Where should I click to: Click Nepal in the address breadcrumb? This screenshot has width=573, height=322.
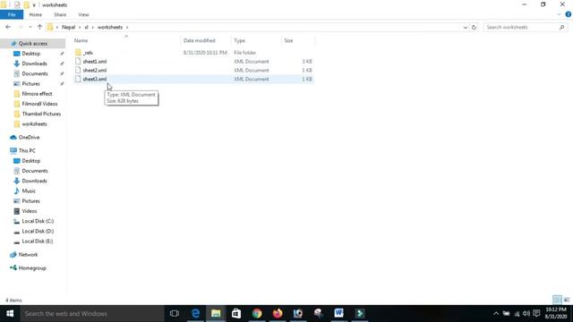68,27
